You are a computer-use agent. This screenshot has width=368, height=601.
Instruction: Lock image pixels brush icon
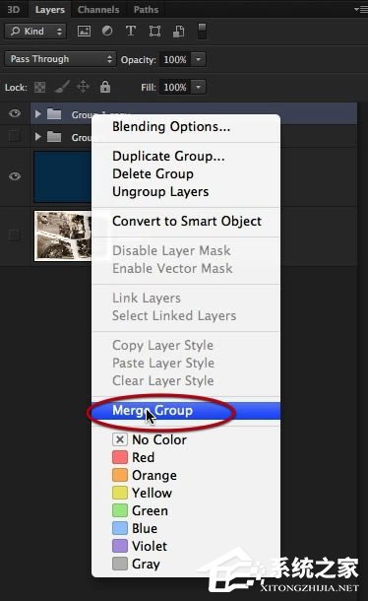(62, 87)
